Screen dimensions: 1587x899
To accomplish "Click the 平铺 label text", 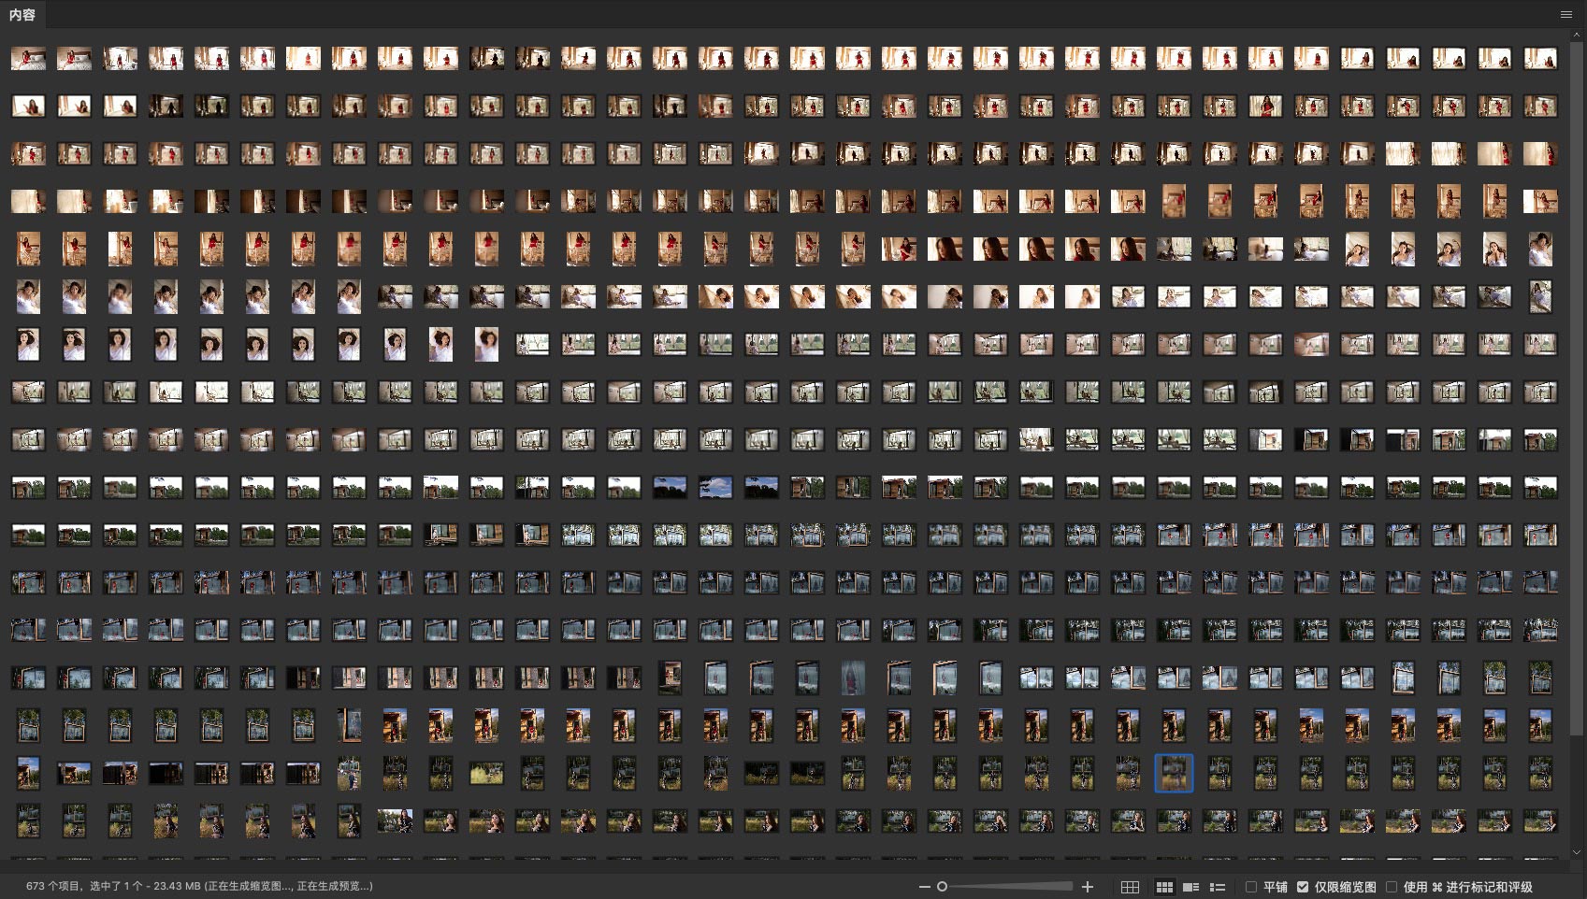I will [1275, 887].
